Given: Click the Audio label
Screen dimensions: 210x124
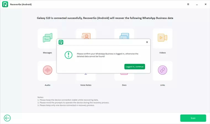Looking at the screenshot, I should (x=47, y=85).
